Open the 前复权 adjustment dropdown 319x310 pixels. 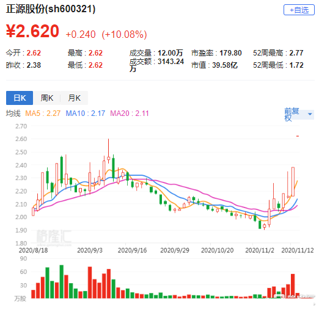tap(299, 114)
